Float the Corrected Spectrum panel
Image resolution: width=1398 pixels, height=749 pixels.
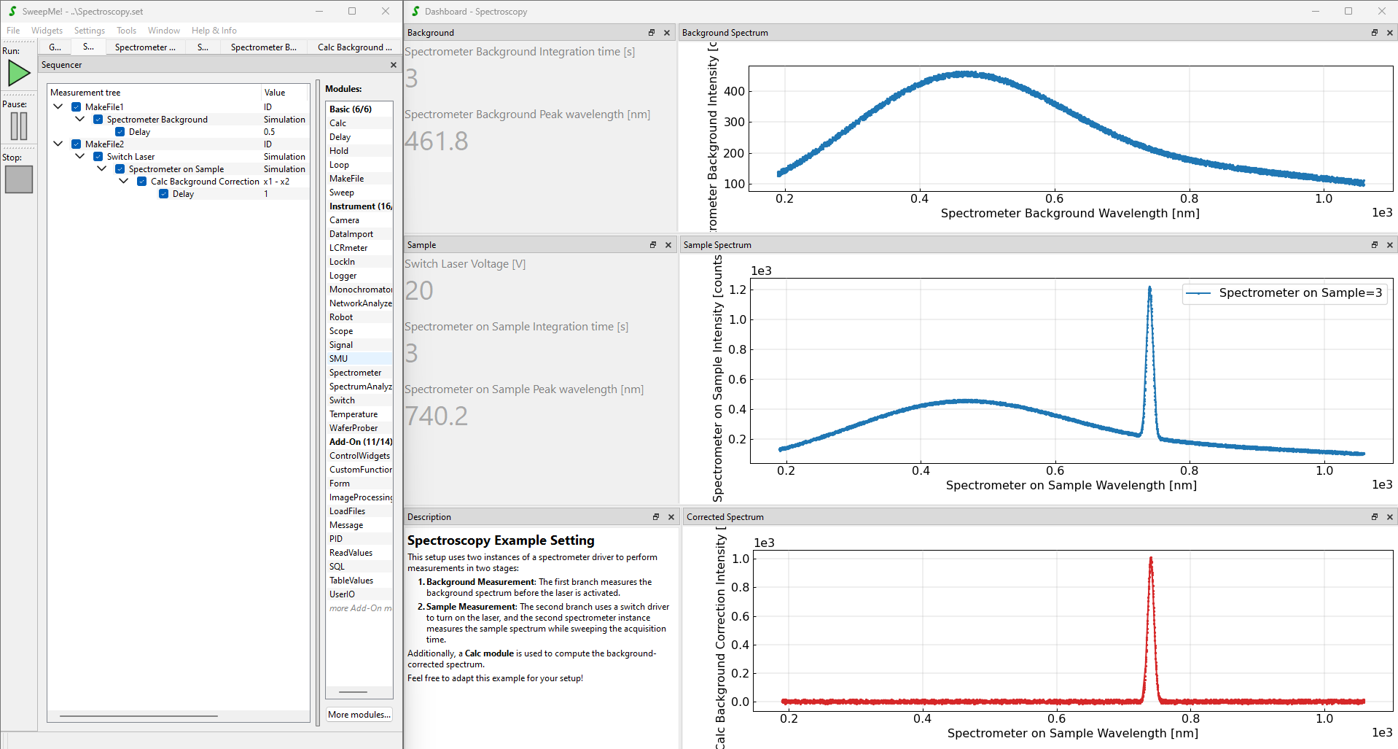(x=1375, y=517)
